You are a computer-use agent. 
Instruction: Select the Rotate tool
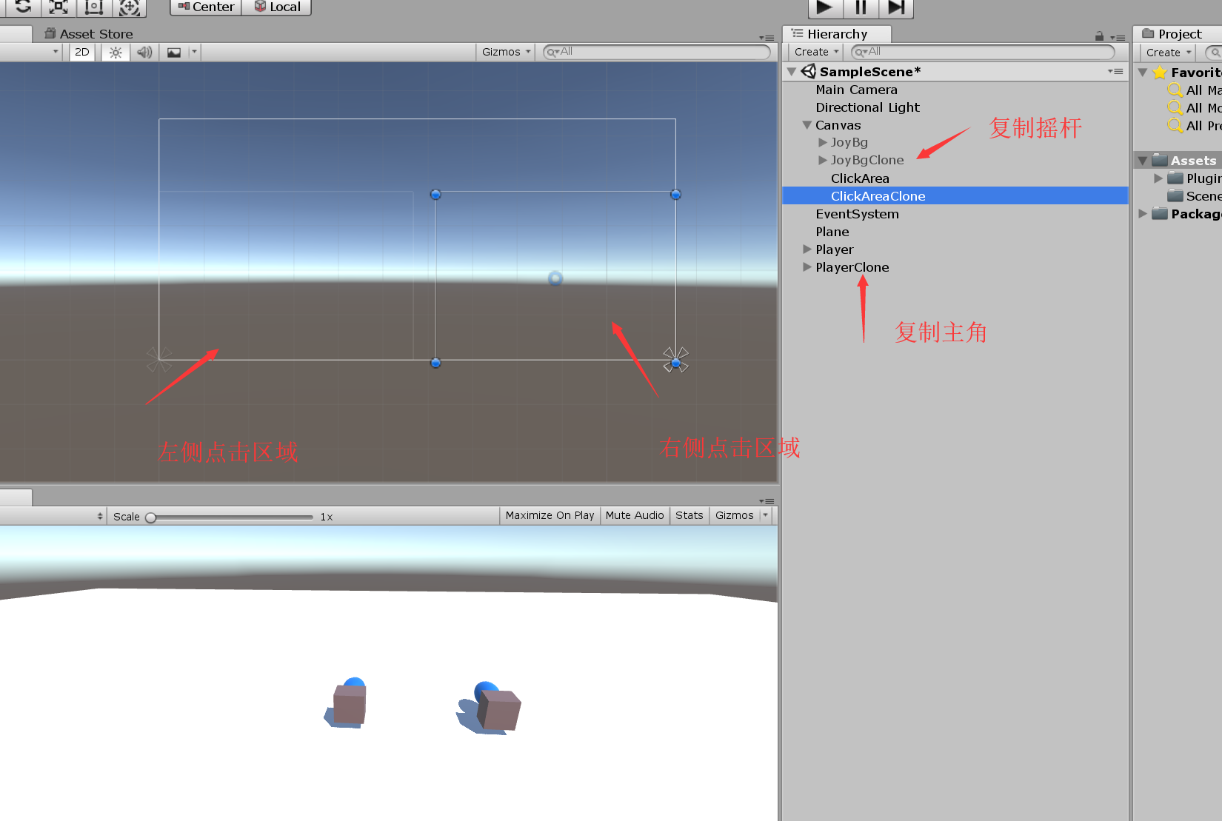[x=22, y=7]
